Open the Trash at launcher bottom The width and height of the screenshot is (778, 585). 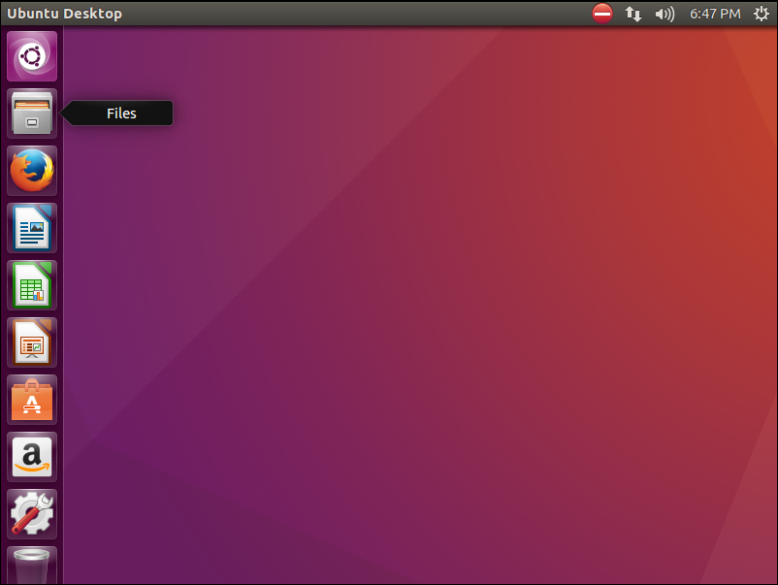click(32, 566)
